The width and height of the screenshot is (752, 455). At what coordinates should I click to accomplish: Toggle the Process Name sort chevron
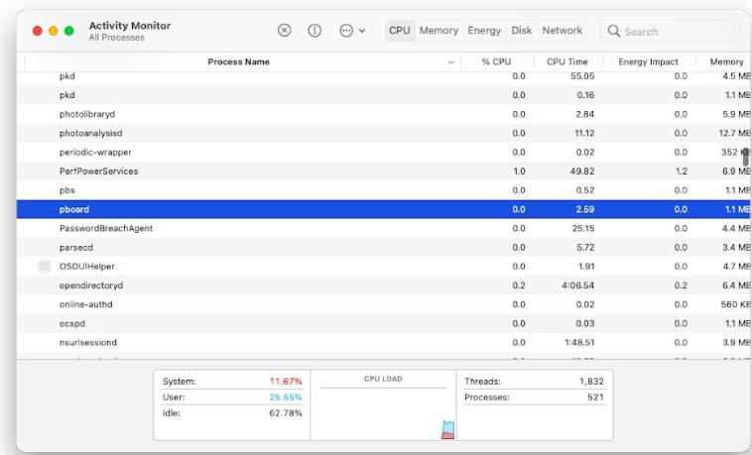click(x=450, y=62)
